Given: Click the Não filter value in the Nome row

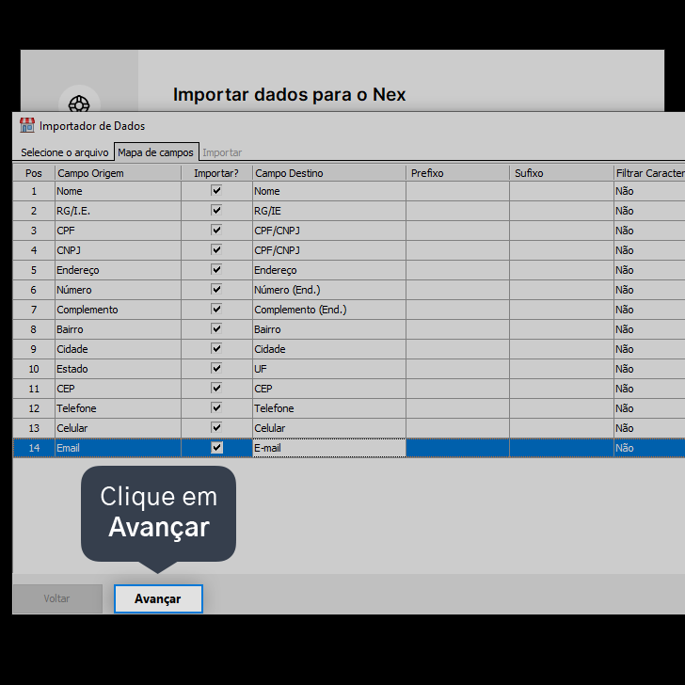Looking at the screenshot, I should 624,191.
